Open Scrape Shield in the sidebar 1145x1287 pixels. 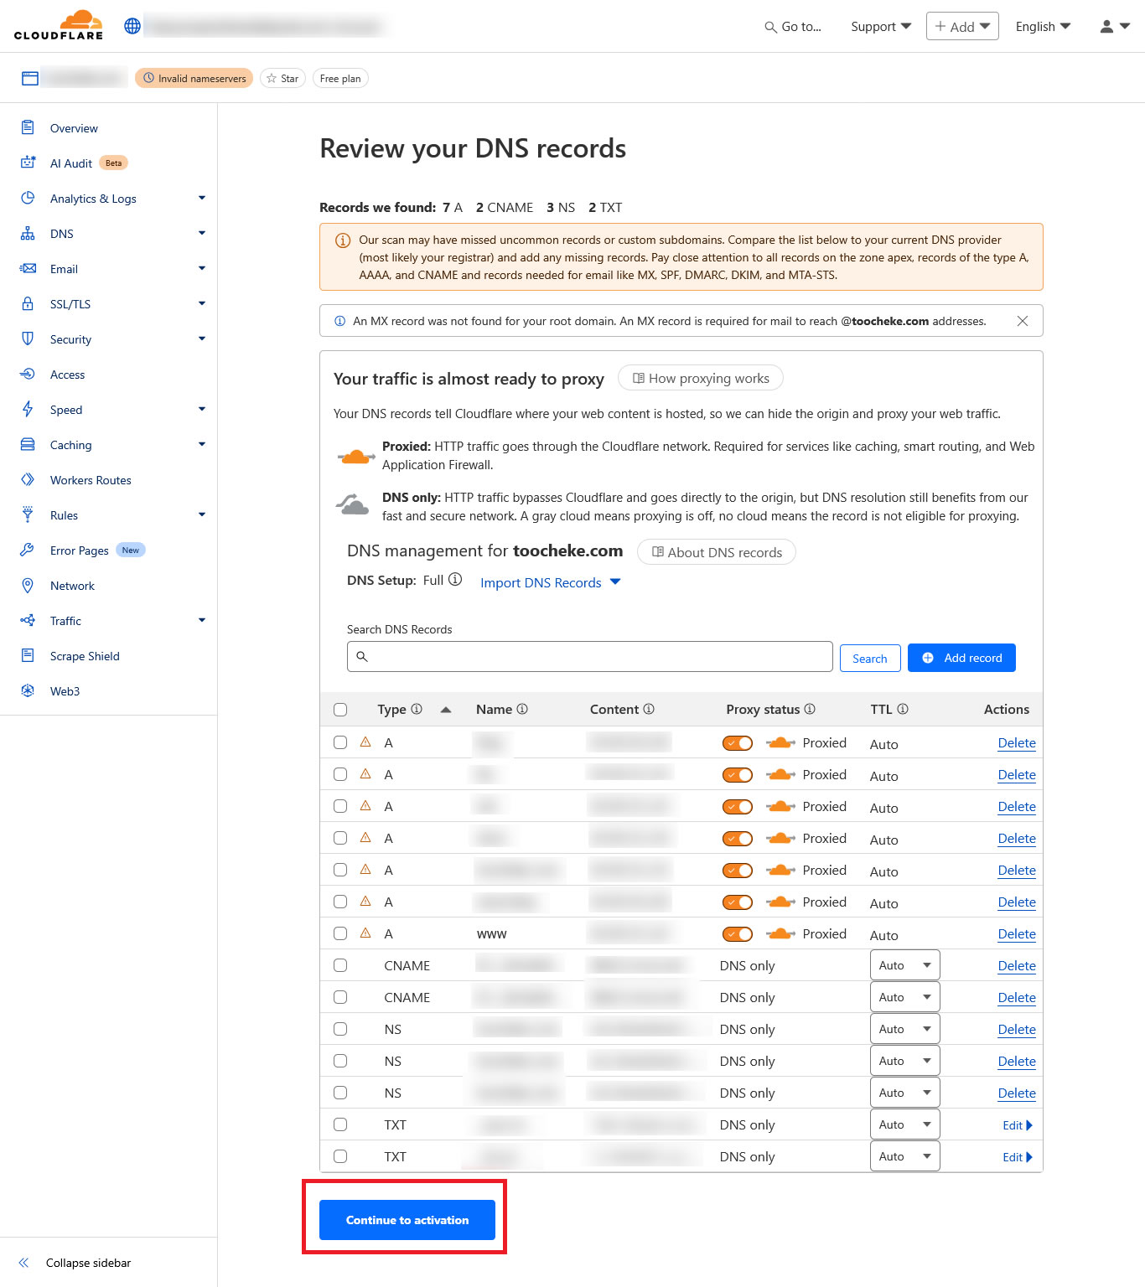click(x=85, y=656)
